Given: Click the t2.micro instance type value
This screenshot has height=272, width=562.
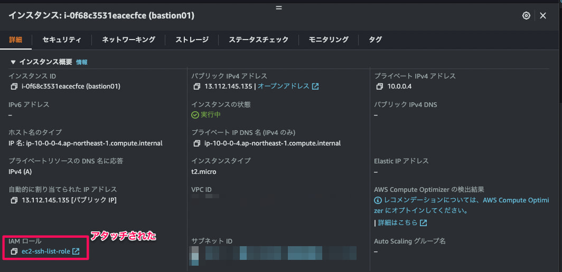Looking at the screenshot, I should coord(204,172).
